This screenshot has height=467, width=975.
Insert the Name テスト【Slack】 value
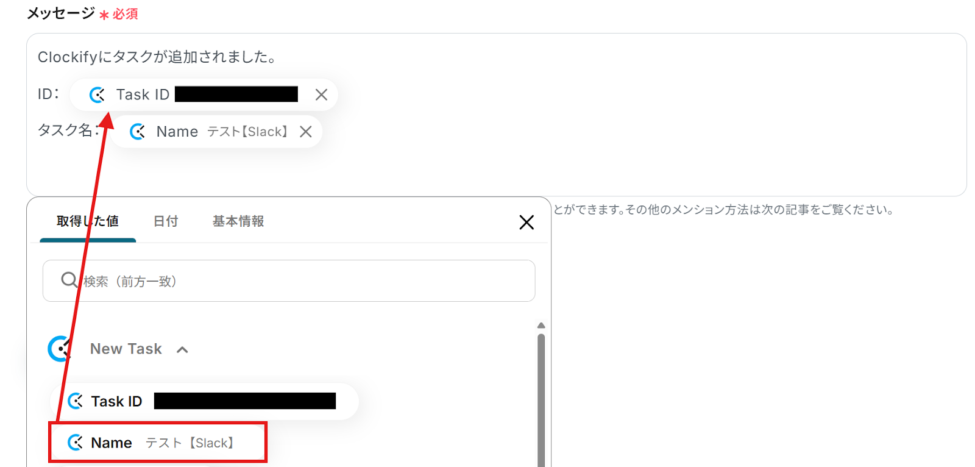(x=158, y=443)
